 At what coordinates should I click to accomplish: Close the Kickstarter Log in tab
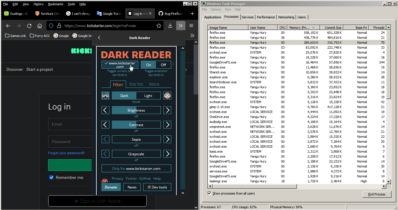pyautogui.click(x=150, y=14)
